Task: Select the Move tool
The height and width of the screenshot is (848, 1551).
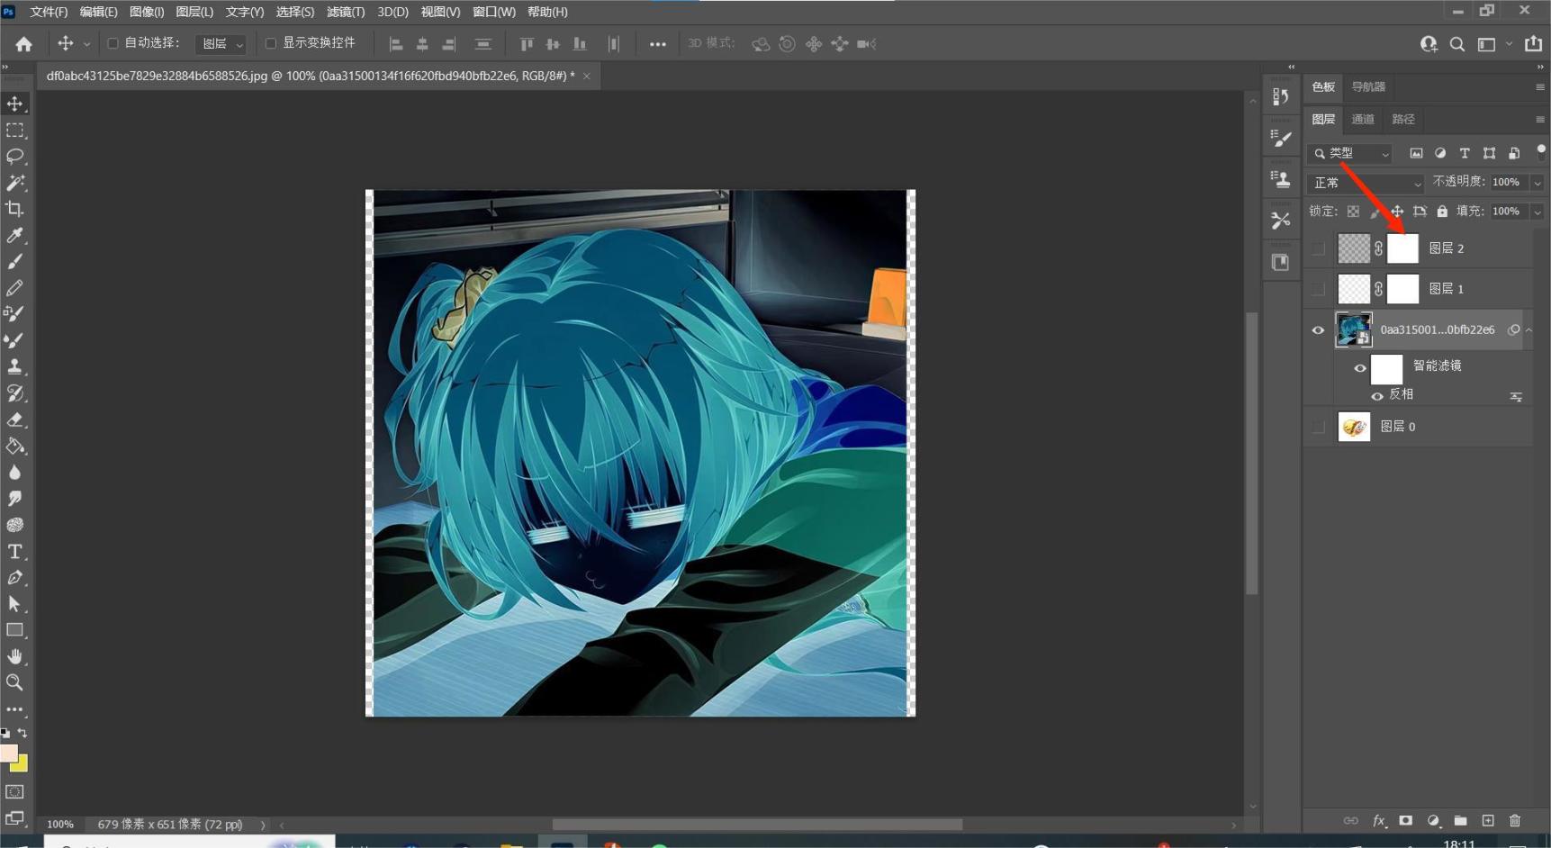Action: [15, 104]
